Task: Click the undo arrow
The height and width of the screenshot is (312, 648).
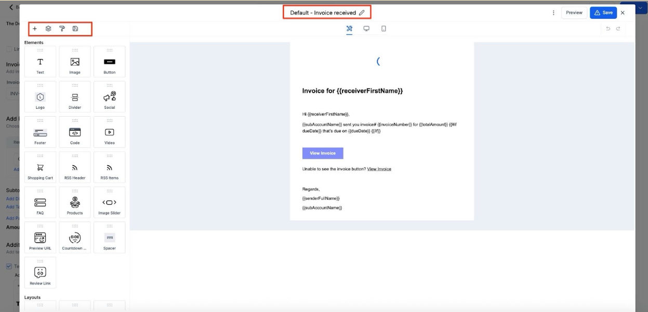Action: tap(608, 29)
